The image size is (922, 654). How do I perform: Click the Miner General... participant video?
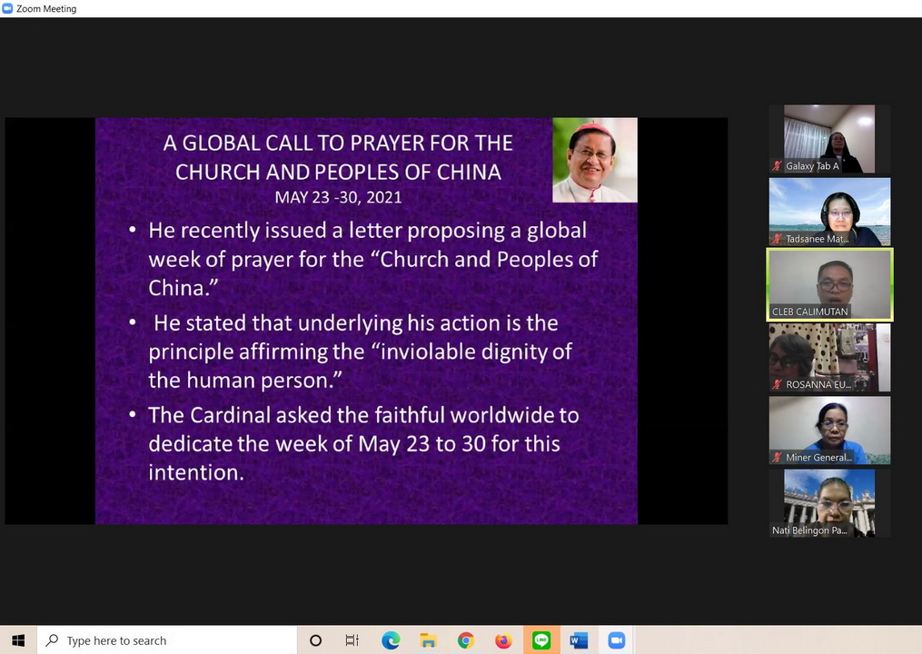[x=828, y=429]
